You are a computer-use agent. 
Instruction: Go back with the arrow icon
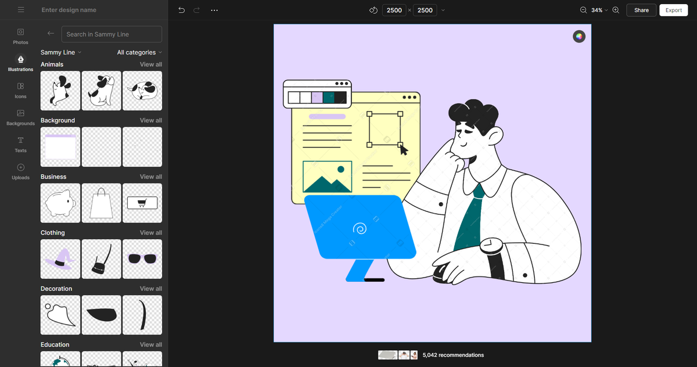(51, 34)
